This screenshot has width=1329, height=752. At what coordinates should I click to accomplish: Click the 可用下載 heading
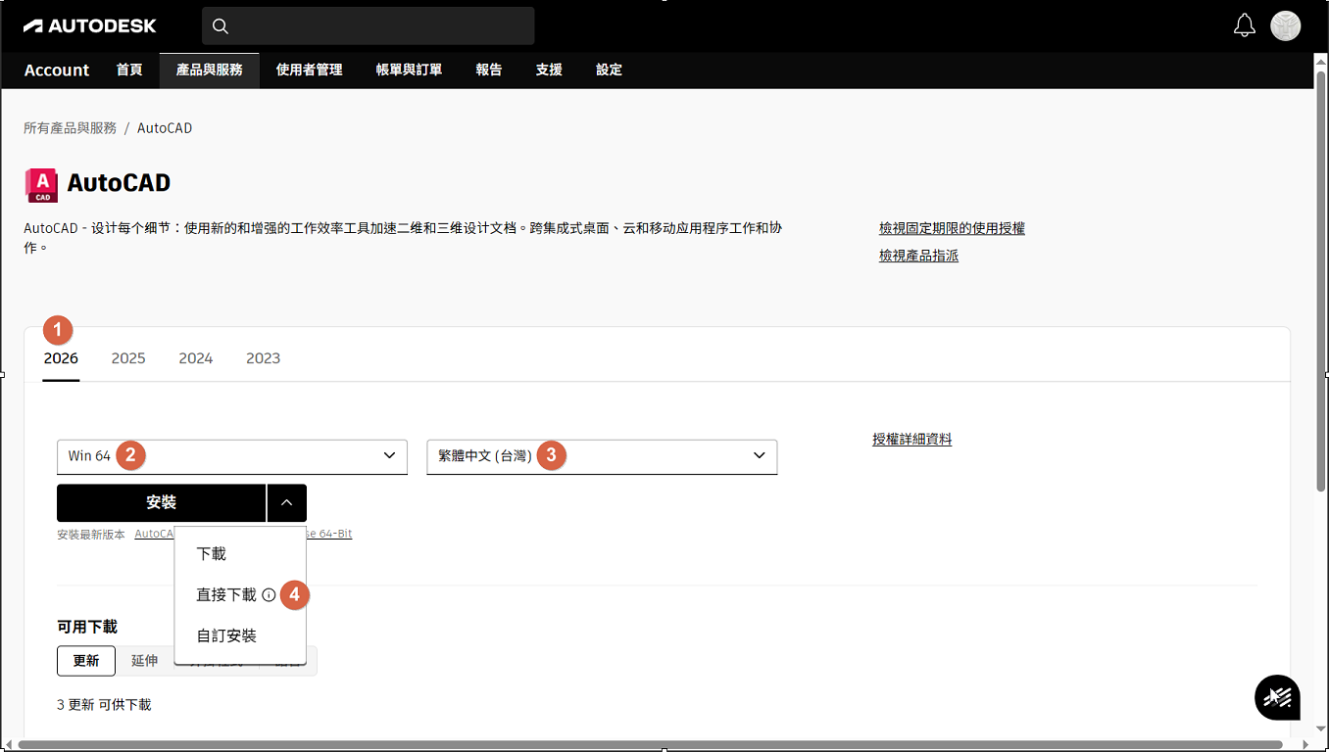click(x=87, y=627)
